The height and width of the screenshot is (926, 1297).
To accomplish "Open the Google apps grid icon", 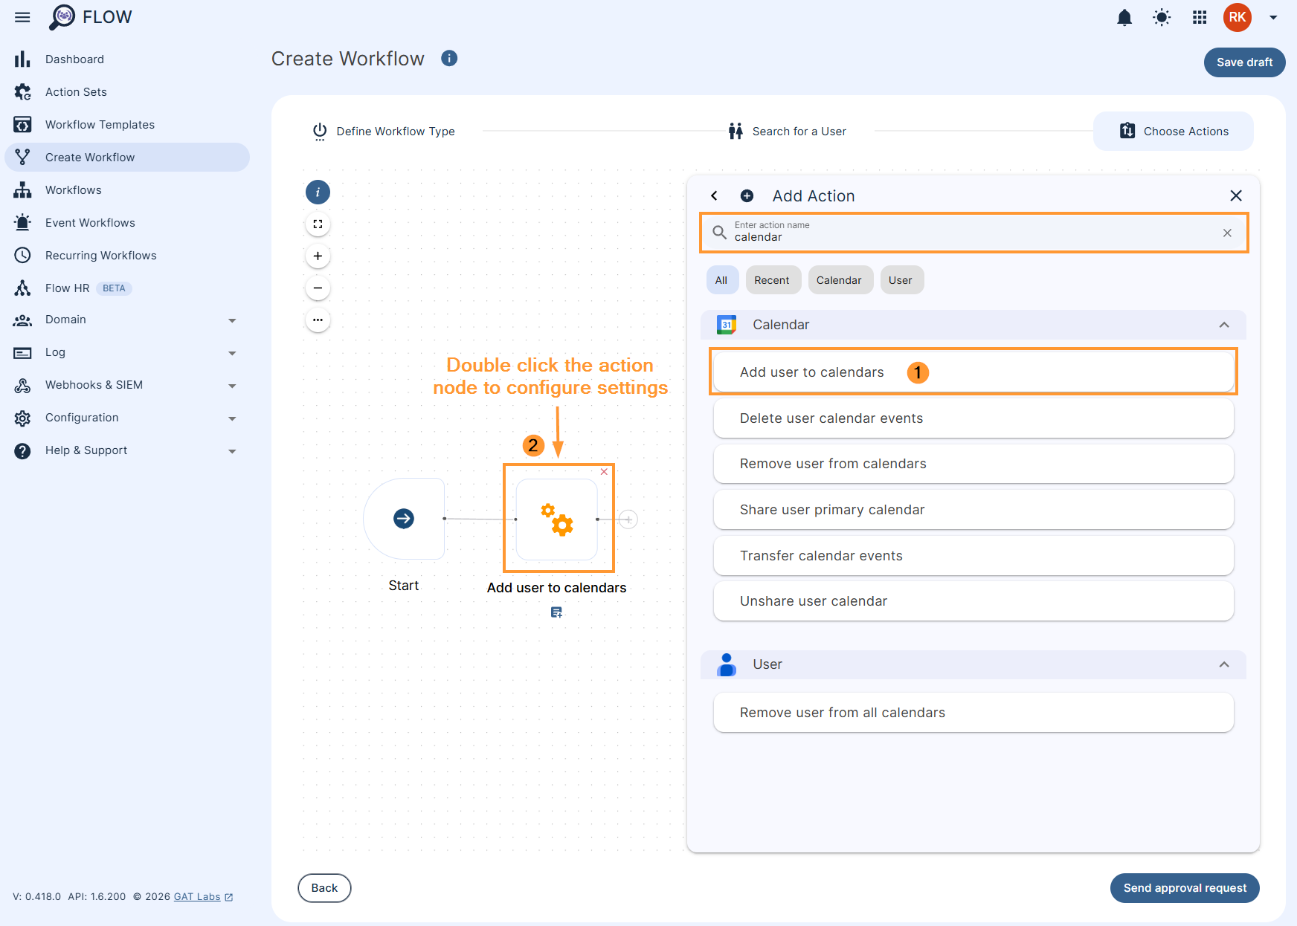I will pyautogui.click(x=1199, y=17).
